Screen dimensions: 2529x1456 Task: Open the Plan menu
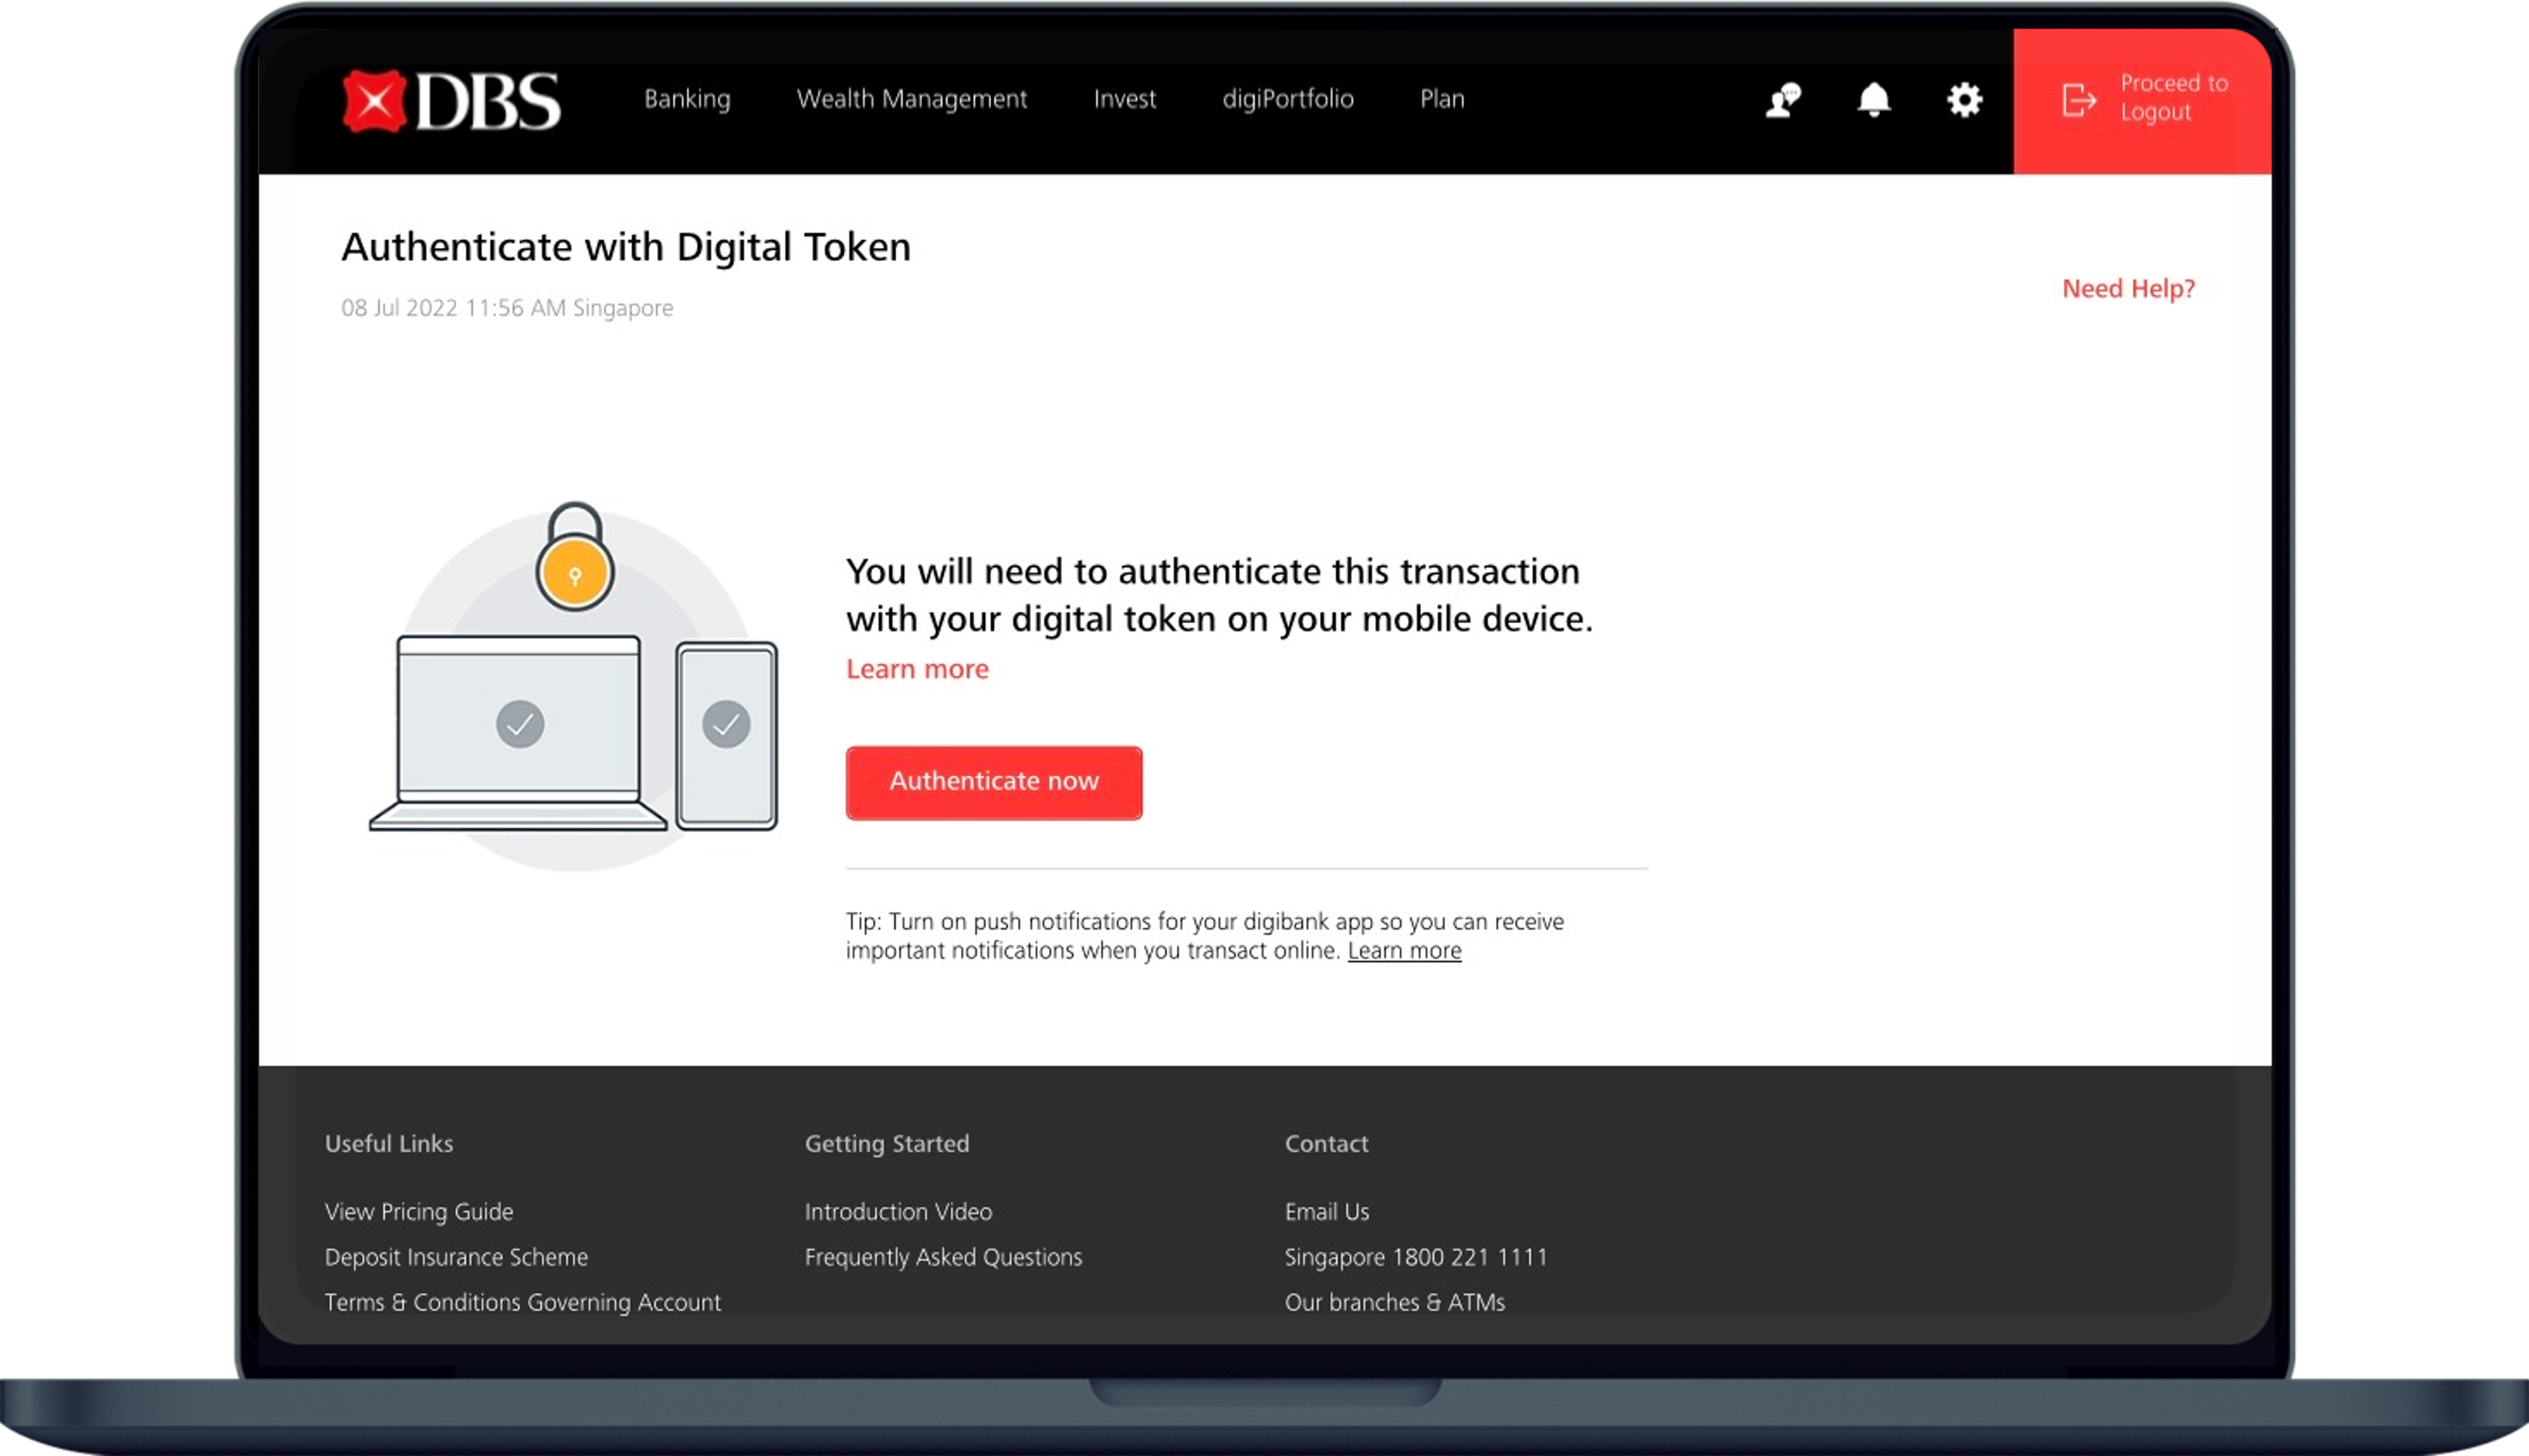[x=1442, y=99]
